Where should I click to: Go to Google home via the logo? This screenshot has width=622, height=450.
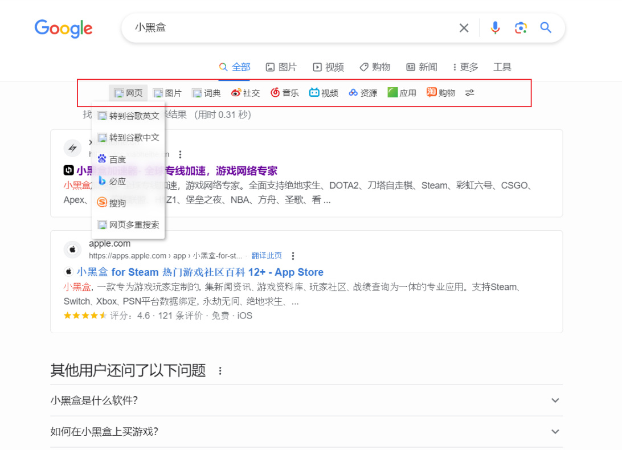coord(63,28)
